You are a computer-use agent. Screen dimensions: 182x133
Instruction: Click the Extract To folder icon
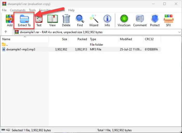click(x=24, y=18)
